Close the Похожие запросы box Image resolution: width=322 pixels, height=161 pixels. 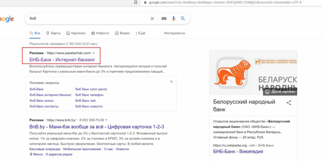[171, 82]
